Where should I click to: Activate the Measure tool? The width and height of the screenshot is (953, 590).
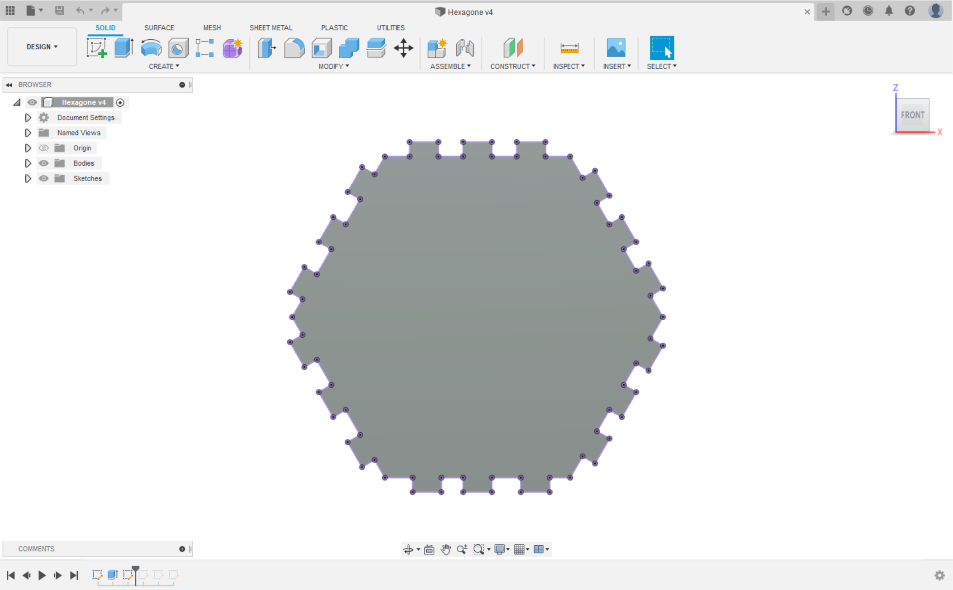569,48
